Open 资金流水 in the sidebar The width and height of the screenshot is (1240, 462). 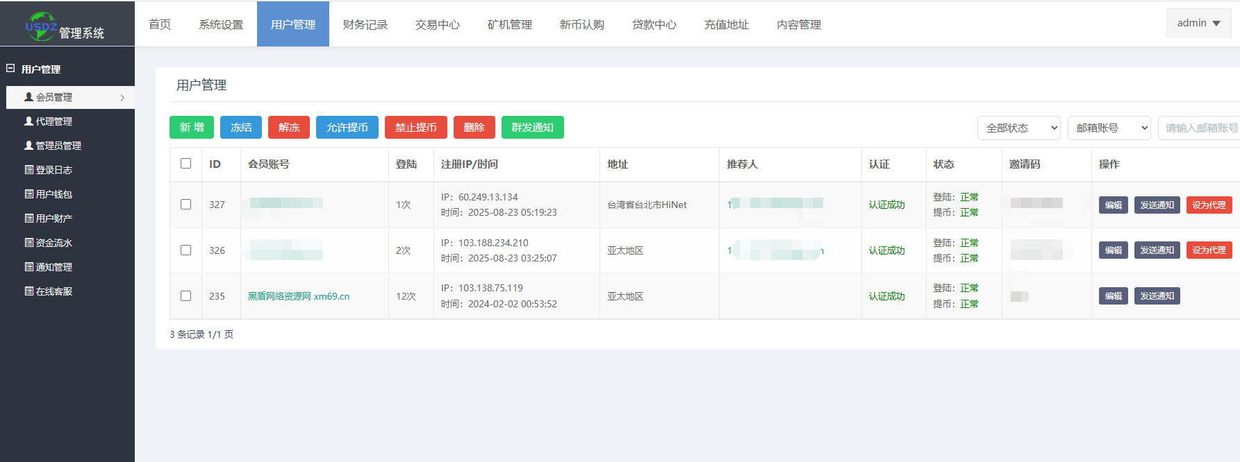click(54, 243)
